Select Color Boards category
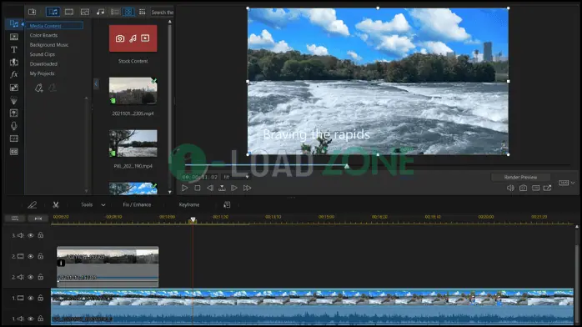Screen dimensions: 582x327 [x=44, y=35]
